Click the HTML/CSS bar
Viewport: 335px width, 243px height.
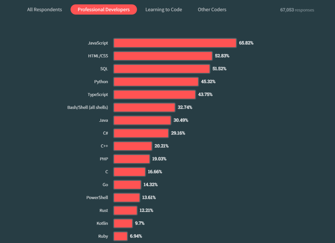(163, 56)
